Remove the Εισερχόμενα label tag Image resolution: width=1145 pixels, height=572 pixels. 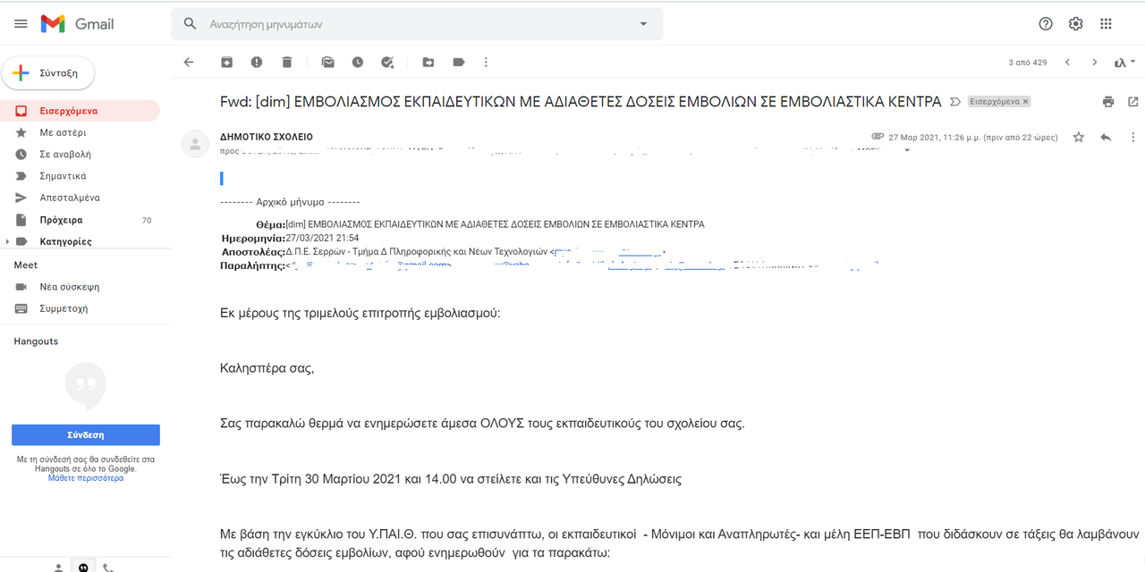1026,102
